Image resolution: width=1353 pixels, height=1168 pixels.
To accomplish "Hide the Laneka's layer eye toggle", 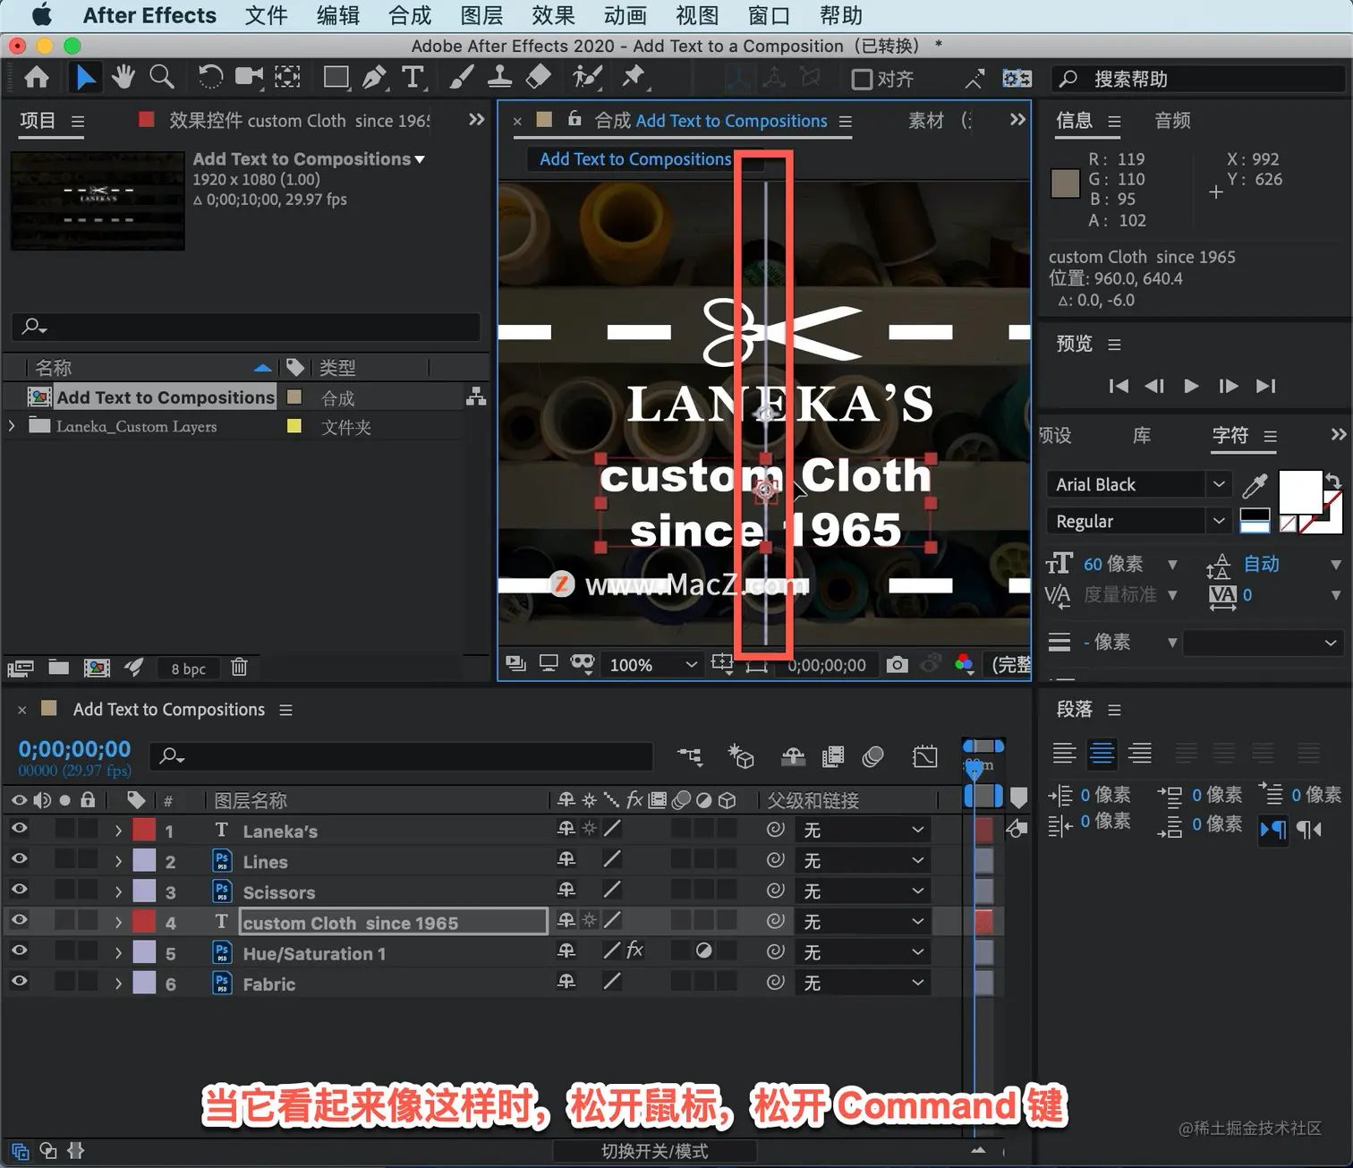I will point(19,829).
